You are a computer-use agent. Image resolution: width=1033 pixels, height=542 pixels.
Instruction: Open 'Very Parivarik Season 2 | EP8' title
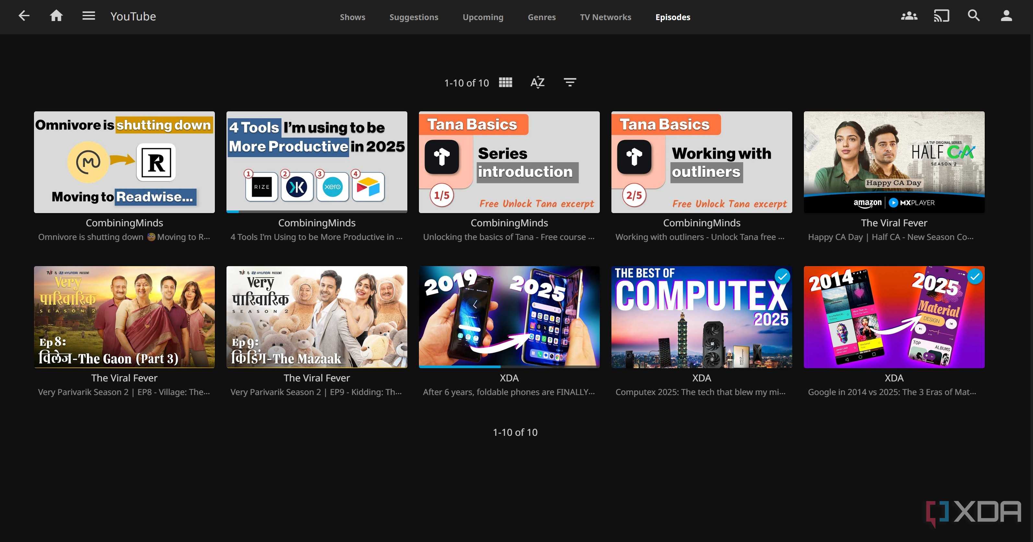pos(124,392)
